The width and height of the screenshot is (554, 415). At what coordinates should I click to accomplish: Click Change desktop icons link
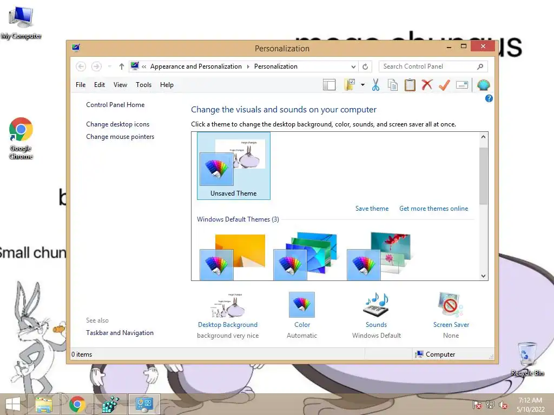coord(117,124)
